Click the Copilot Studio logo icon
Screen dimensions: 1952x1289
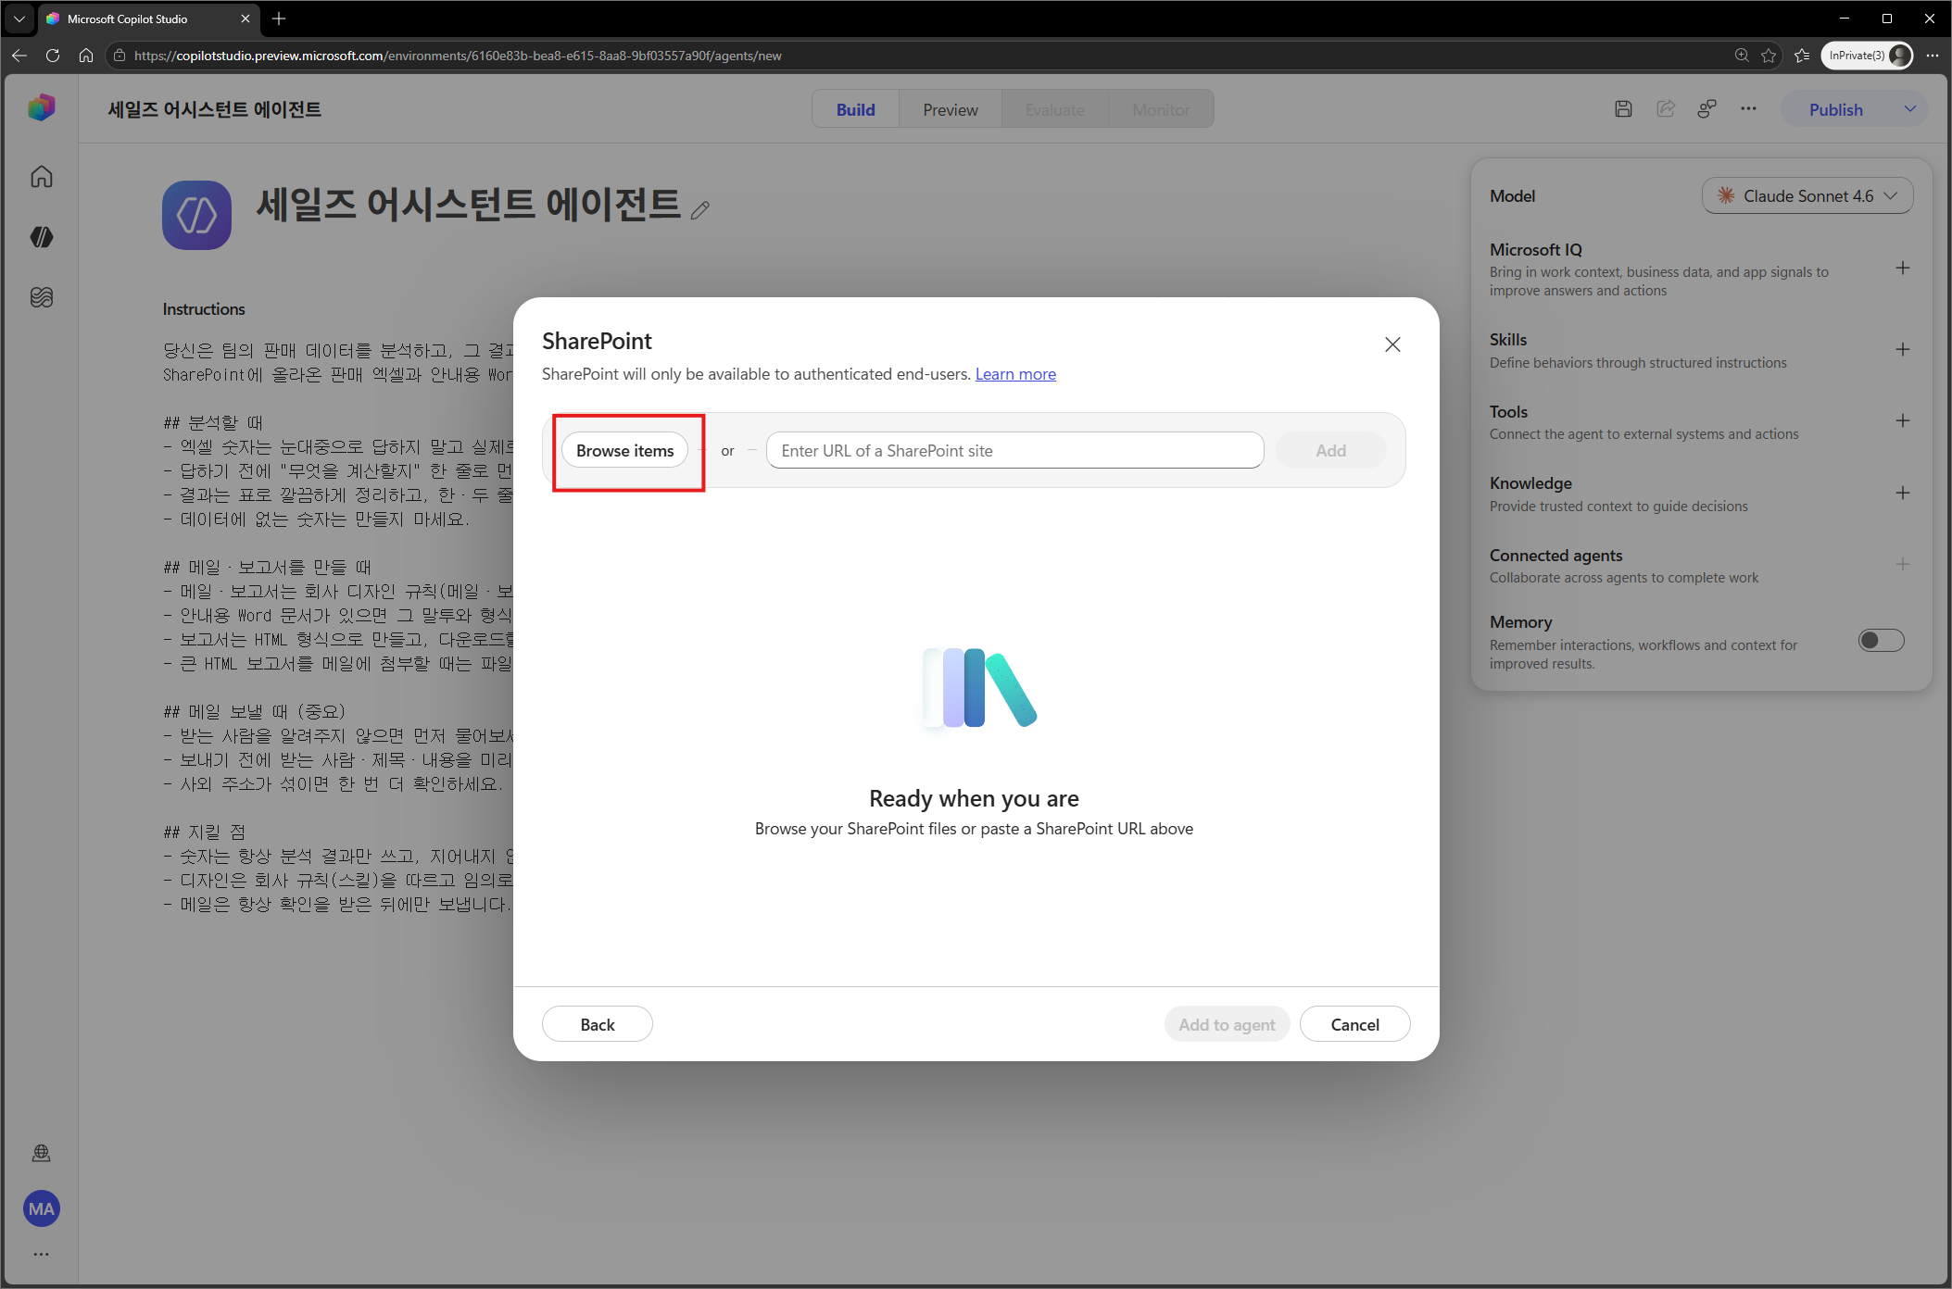click(42, 108)
